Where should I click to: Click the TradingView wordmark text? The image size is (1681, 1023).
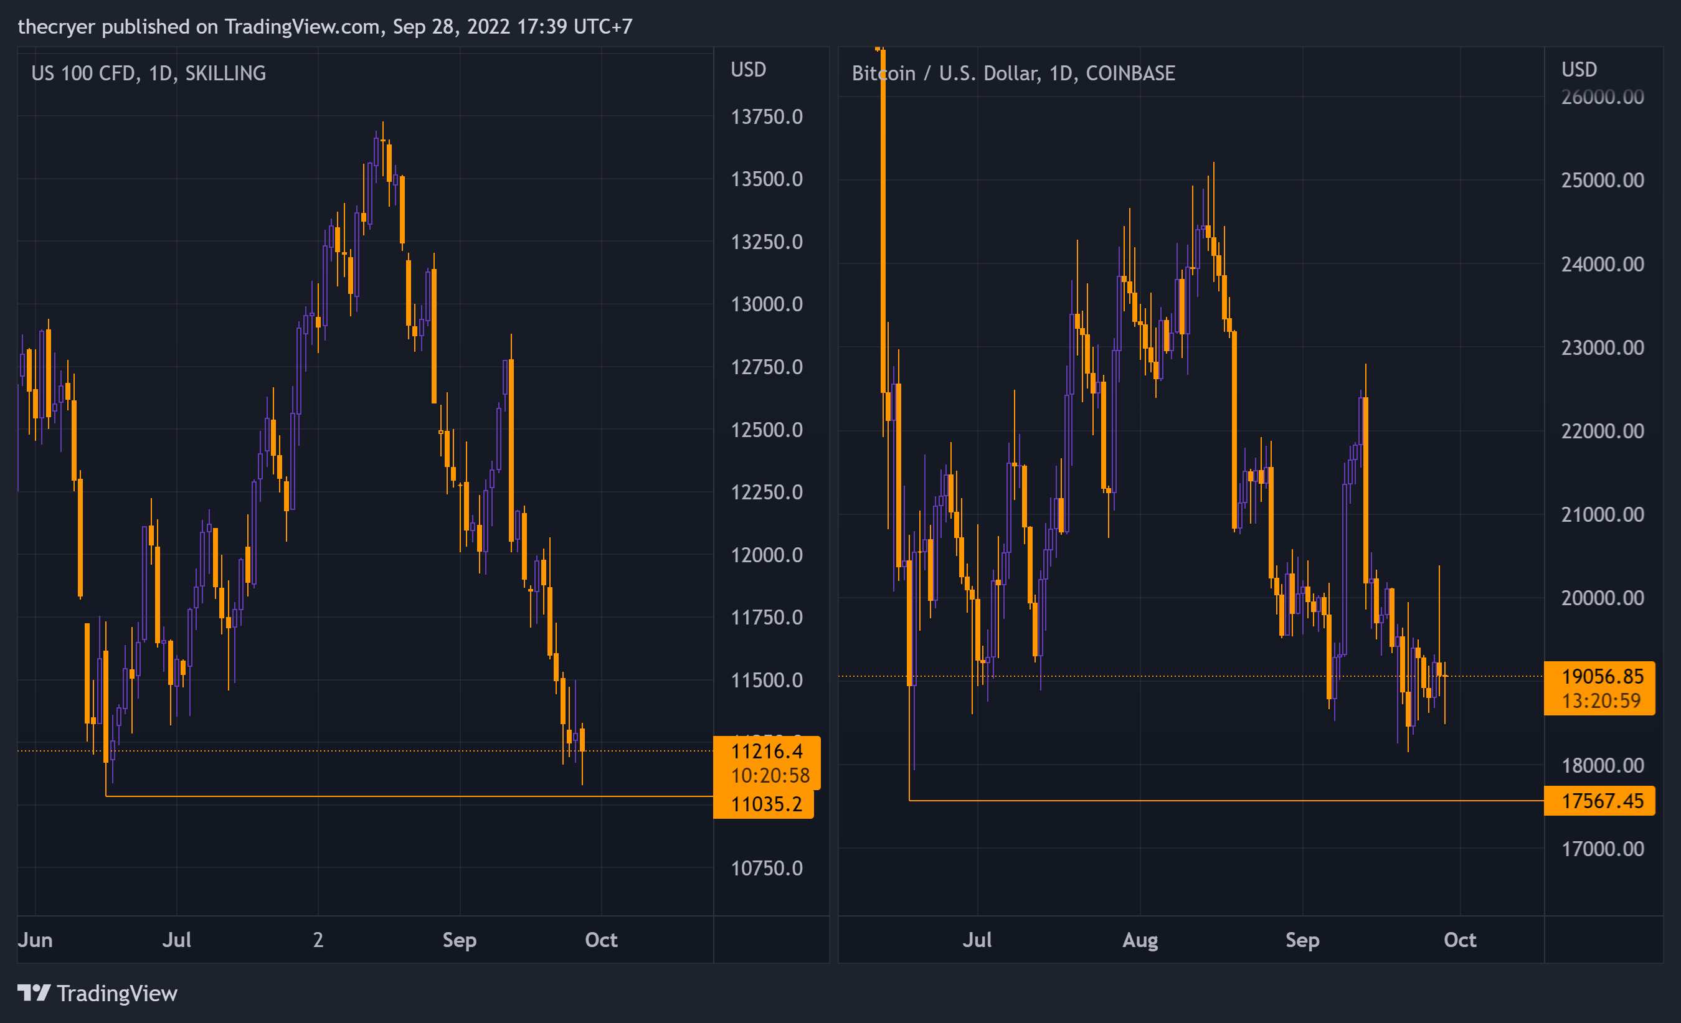(117, 994)
